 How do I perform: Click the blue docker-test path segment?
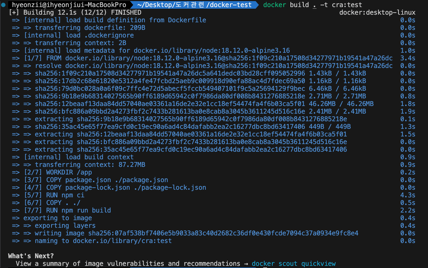(x=194, y=5)
